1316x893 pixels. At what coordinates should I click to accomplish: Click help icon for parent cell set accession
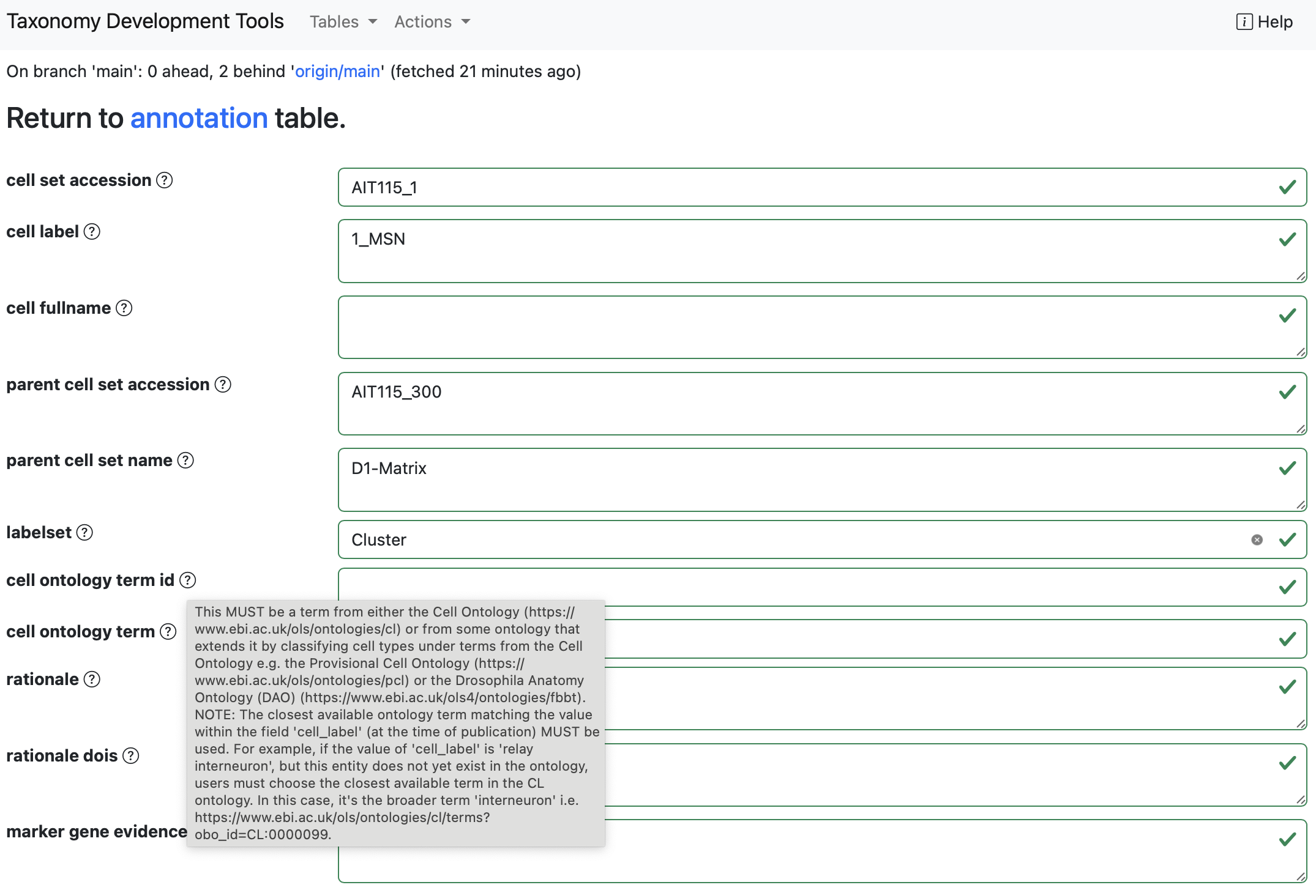pyautogui.click(x=223, y=385)
